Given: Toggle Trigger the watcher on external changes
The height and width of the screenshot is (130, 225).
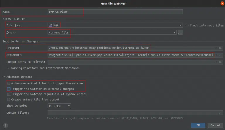Looking at the screenshot, I should [8, 89].
